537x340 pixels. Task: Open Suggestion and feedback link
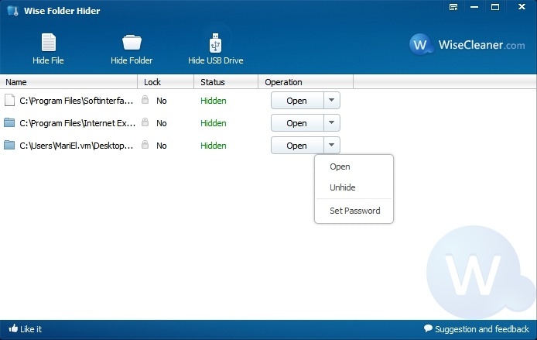coord(482,329)
